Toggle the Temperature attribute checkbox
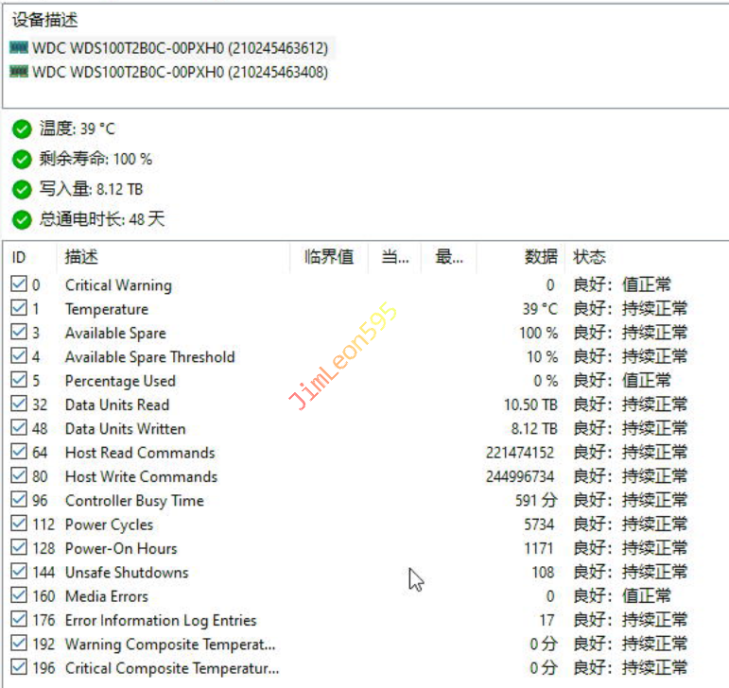Viewport: 729px width, 688px height. (x=19, y=309)
